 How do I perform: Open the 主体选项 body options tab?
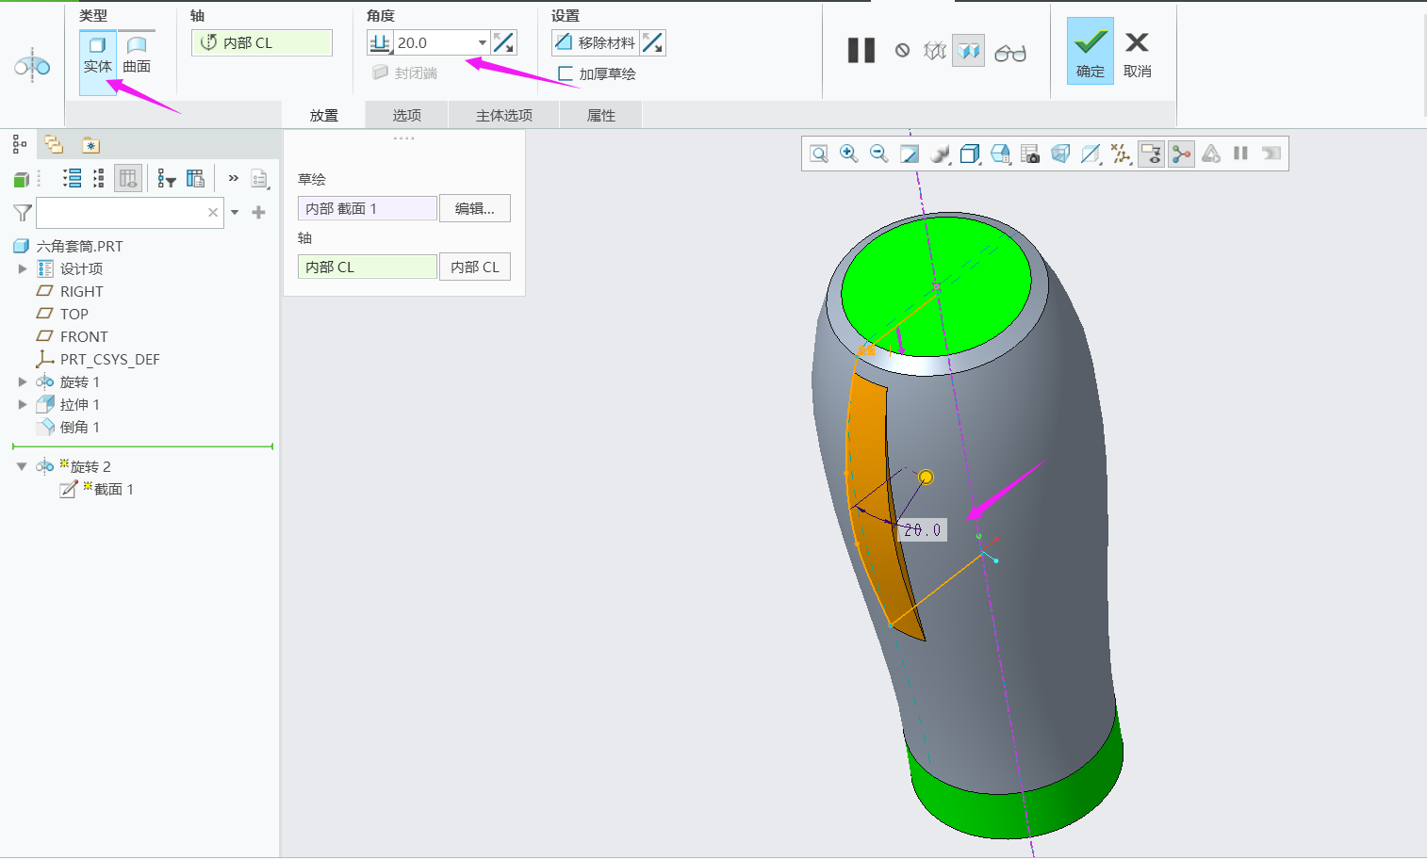(x=504, y=115)
